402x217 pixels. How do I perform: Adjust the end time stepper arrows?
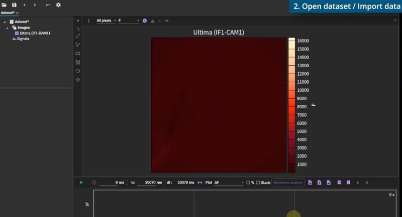pyautogui.click(x=165, y=182)
